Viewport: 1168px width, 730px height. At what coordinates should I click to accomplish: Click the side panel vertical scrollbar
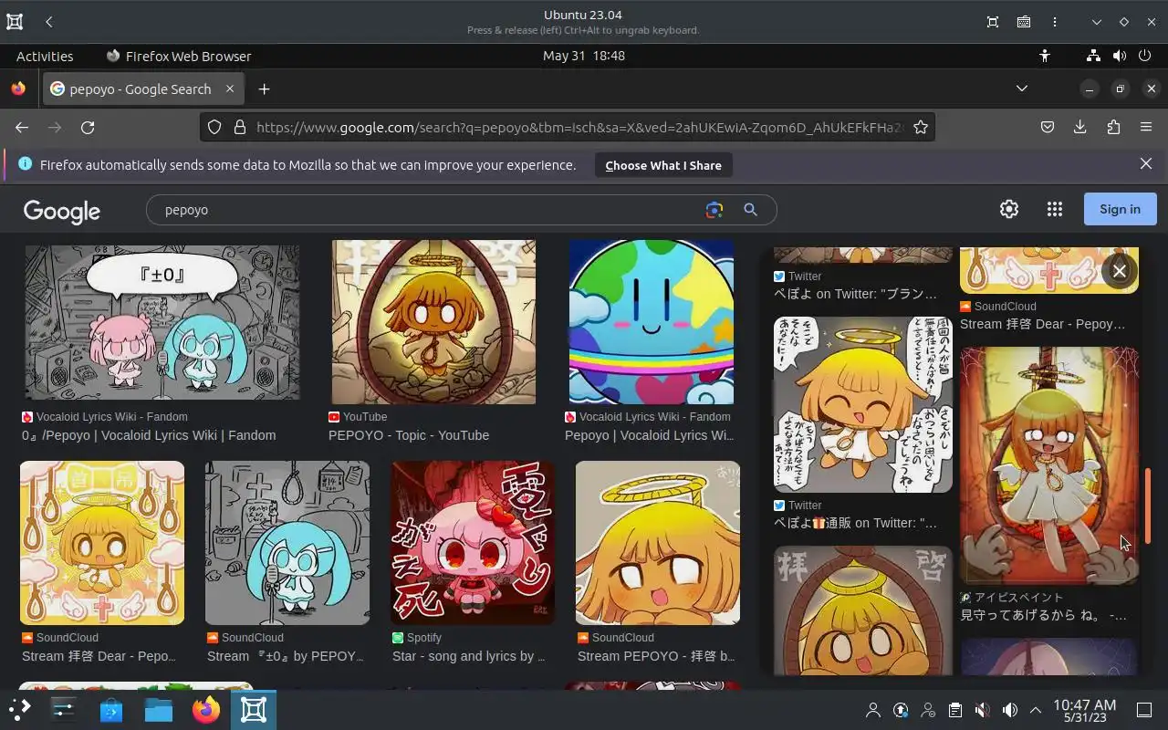[1149, 506]
